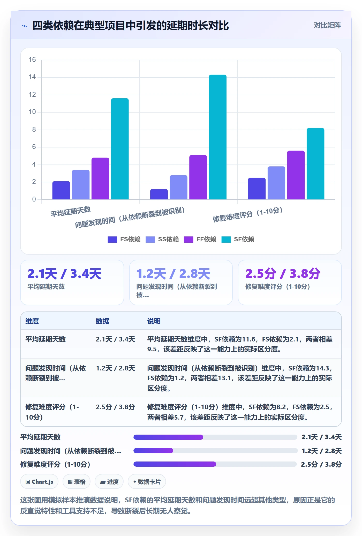Click x-axis label 平均延期天数
The height and width of the screenshot is (536, 362).
click(70, 212)
